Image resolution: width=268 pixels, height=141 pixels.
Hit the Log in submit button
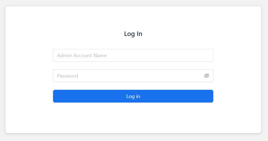point(133,96)
